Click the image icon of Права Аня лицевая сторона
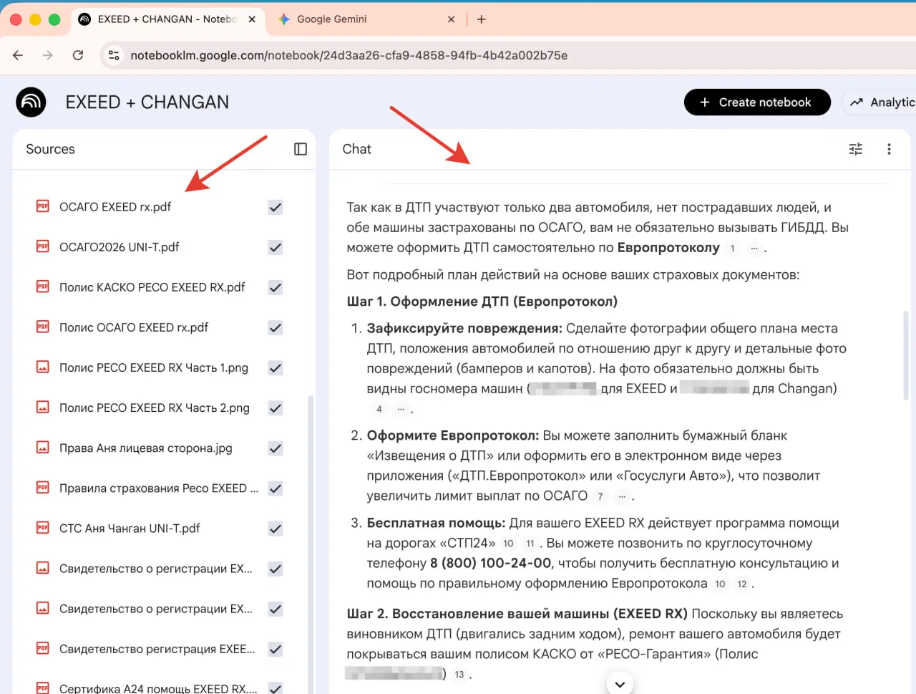916x694 pixels. click(43, 448)
